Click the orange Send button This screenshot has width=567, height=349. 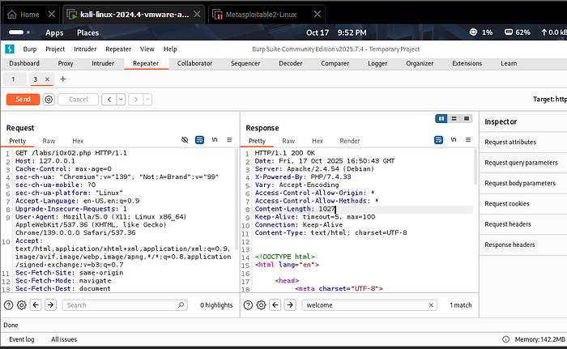pyautogui.click(x=23, y=100)
